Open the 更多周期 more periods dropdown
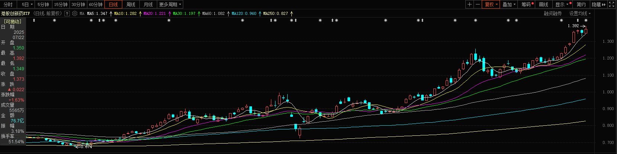Screen dimensions: 617x154 point(170,4)
